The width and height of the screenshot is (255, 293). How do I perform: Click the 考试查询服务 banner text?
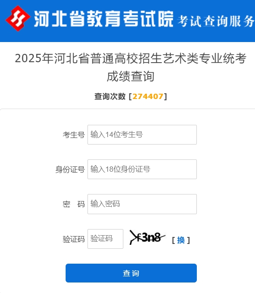(x=216, y=21)
